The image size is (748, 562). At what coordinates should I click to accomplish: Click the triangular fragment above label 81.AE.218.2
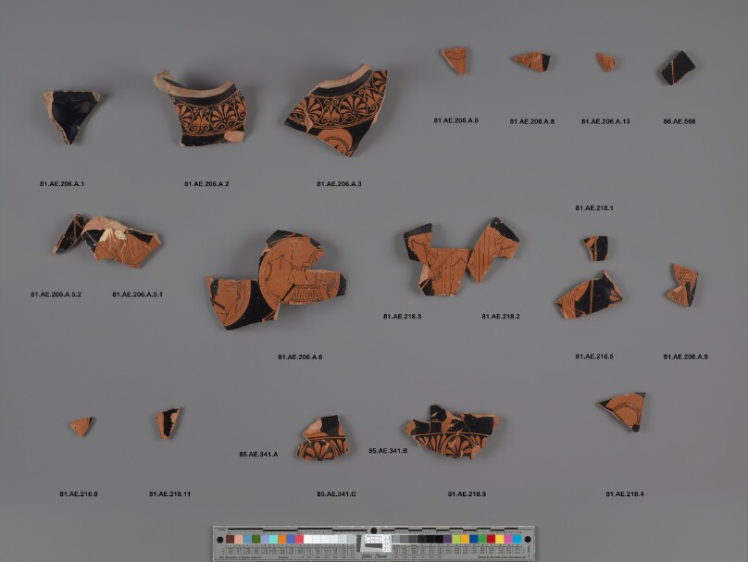[x=492, y=251]
